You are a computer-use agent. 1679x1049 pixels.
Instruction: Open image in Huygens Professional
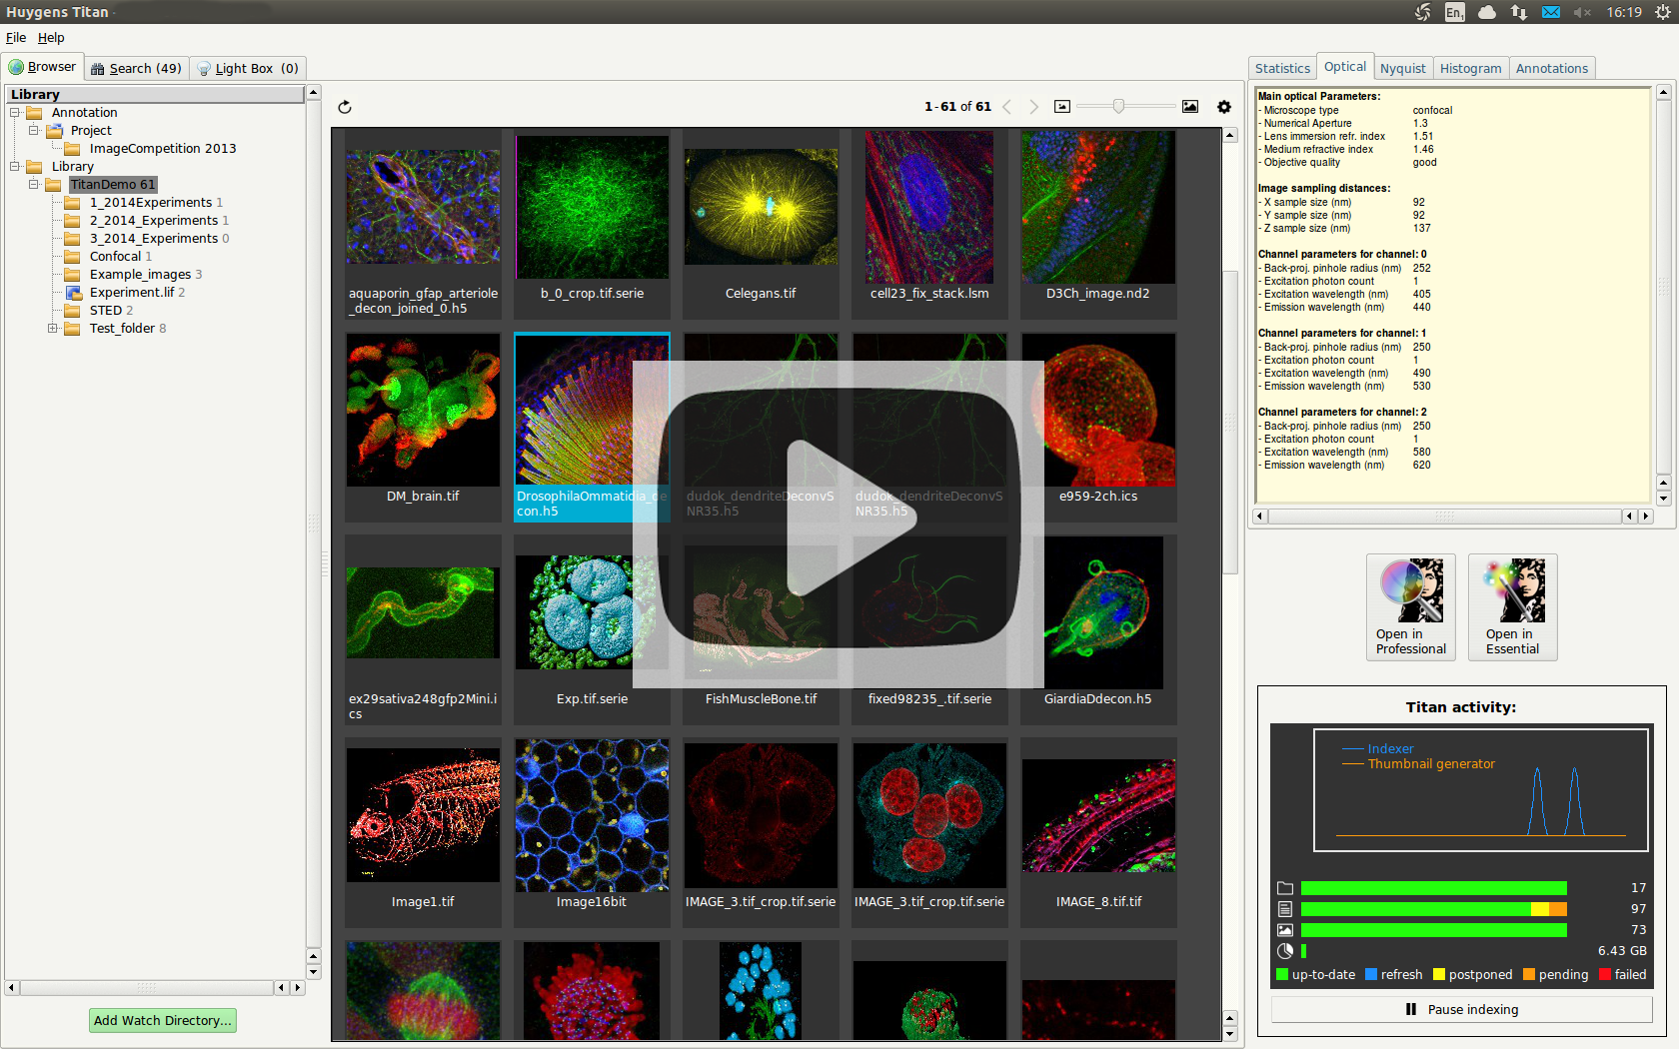click(1410, 607)
